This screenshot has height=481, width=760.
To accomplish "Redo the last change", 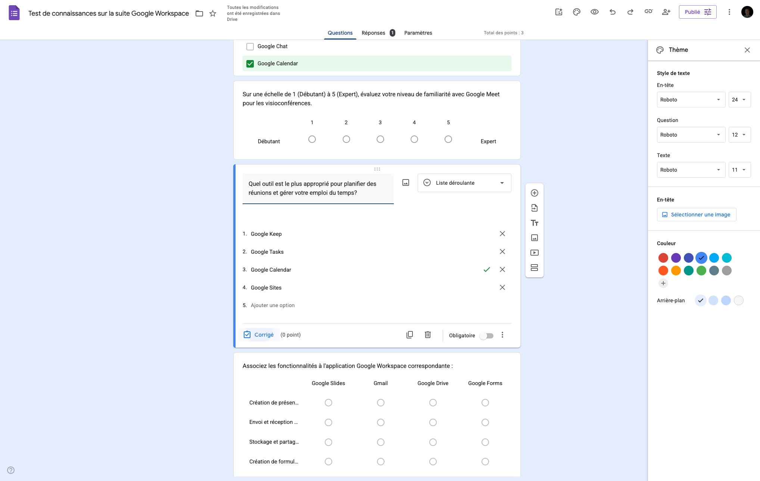I will click(x=630, y=12).
